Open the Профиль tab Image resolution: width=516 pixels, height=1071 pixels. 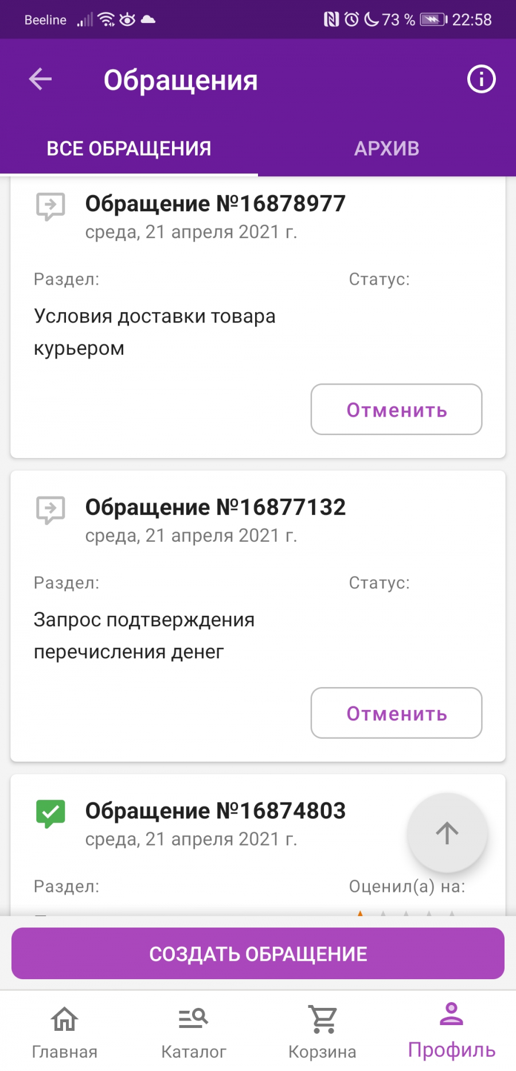[451, 1031]
